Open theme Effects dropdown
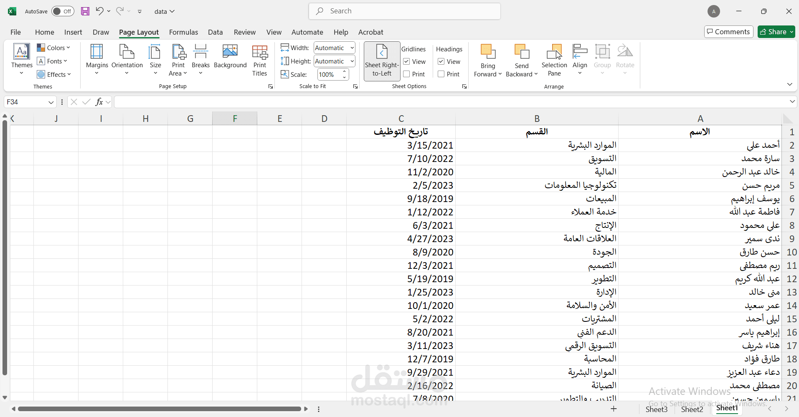This screenshot has width=799, height=417. tap(54, 74)
